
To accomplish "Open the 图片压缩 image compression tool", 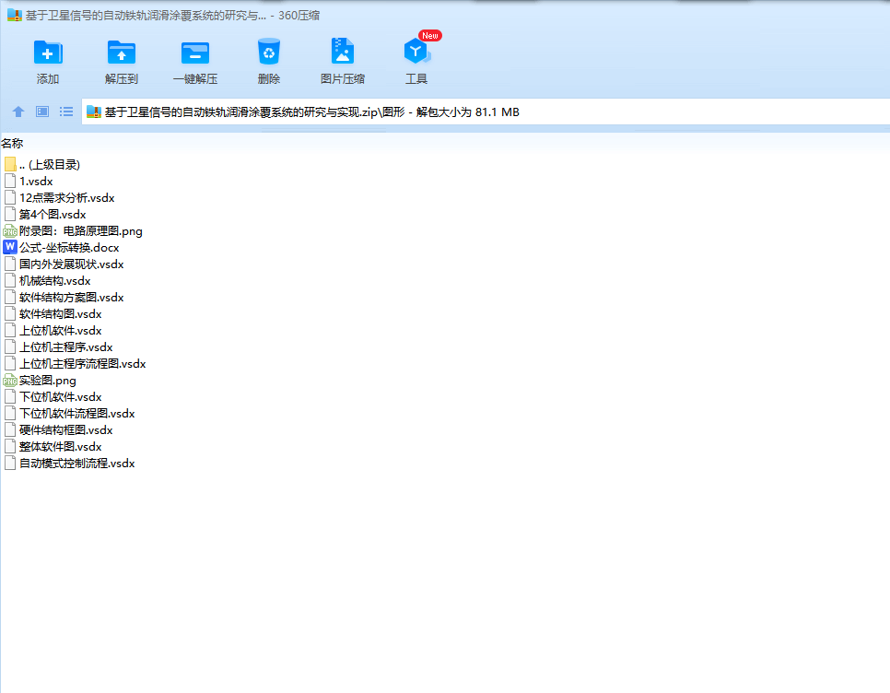I will (342, 52).
